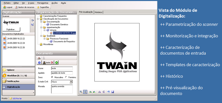Screen dimensions: 222x103
Task: Select Documento de Requisitos in the tree
Action: tap(64, 42)
